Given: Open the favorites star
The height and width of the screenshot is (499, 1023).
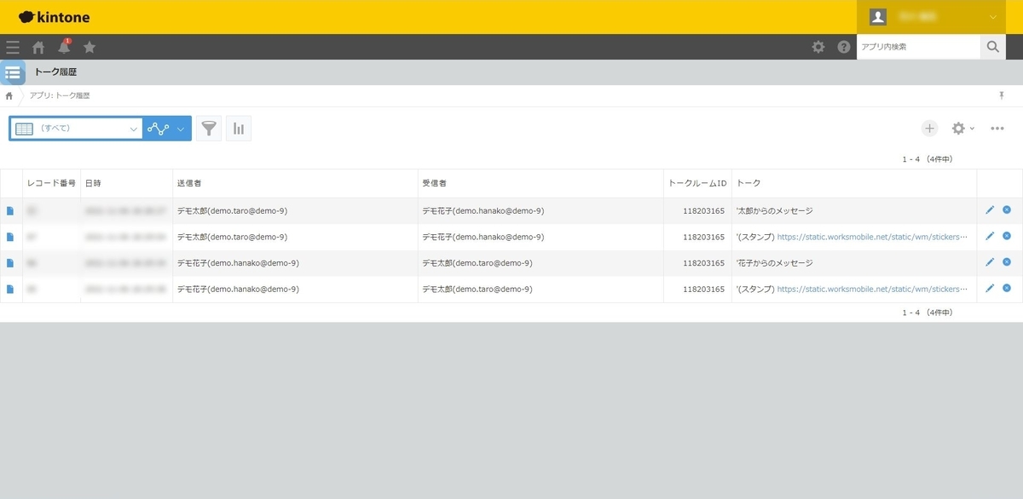Looking at the screenshot, I should pos(90,47).
